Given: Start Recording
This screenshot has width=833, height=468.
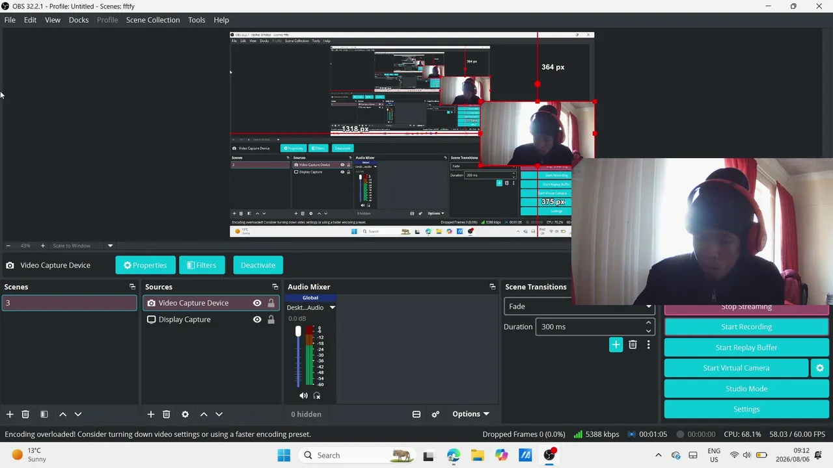Looking at the screenshot, I should pos(746,327).
